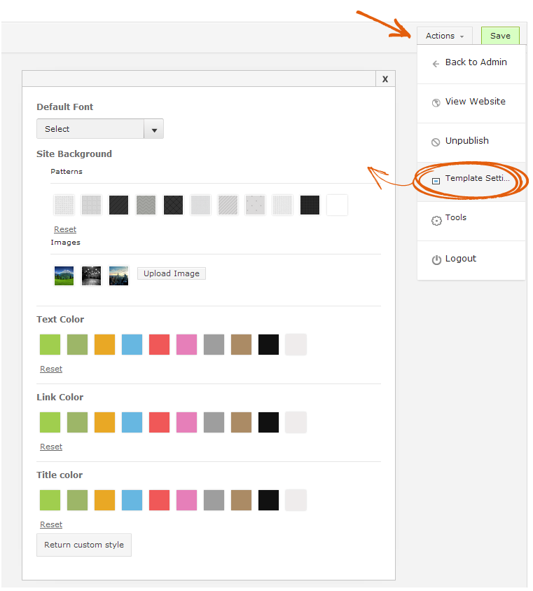Screen dimensions: 533x591
Task: Click the Unpublish circle-slash icon
Action: (436, 142)
